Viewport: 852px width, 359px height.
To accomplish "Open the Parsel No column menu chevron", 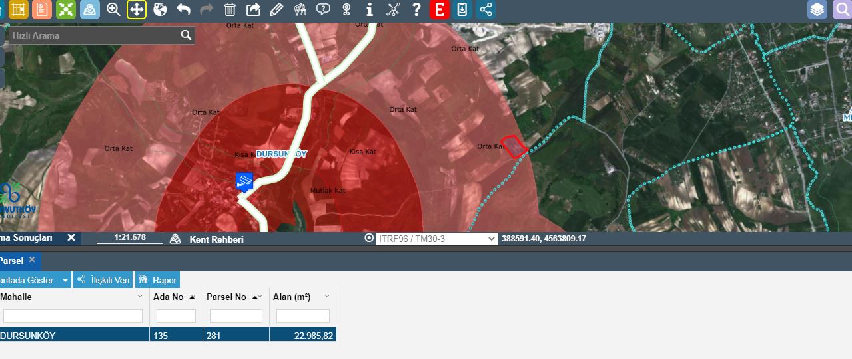I will tap(260, 297).
